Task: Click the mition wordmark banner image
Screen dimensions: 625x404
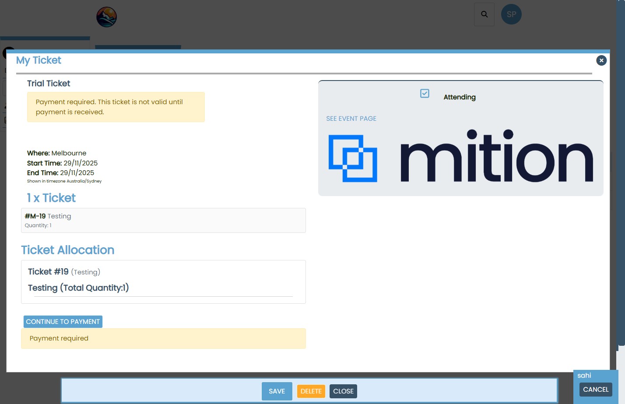Action: (496, 158)
